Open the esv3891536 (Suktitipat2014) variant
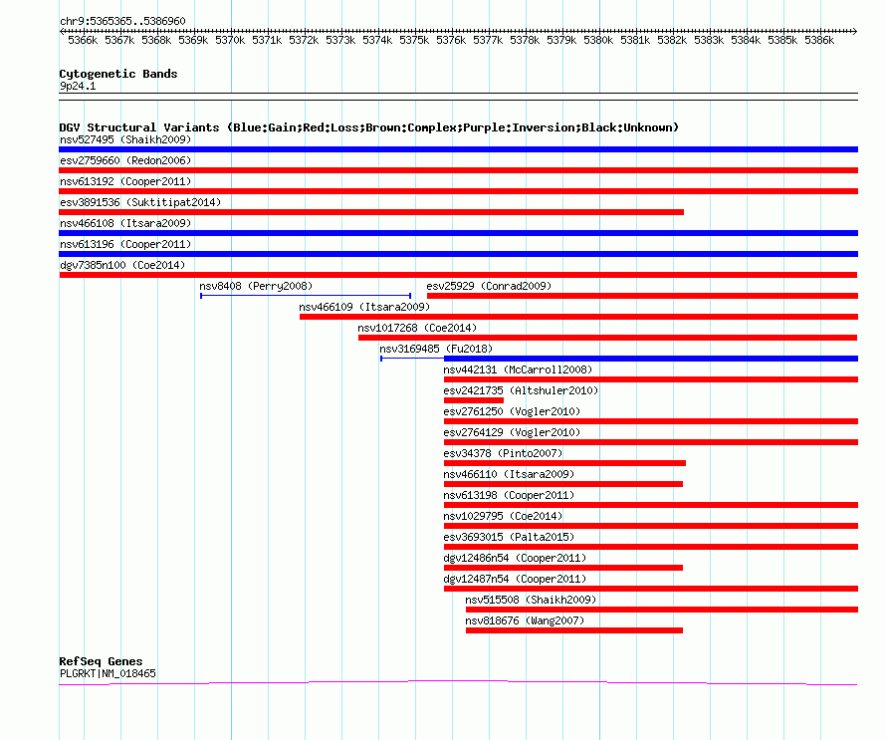Screen dimensions: 886x740 point(140,202)
